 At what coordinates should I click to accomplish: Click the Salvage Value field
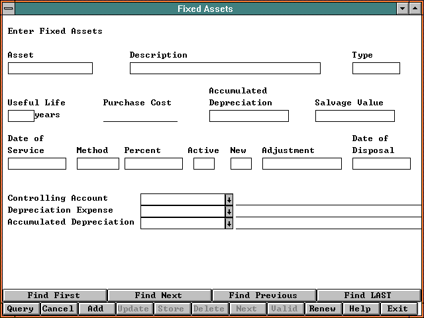click(354, 116)
